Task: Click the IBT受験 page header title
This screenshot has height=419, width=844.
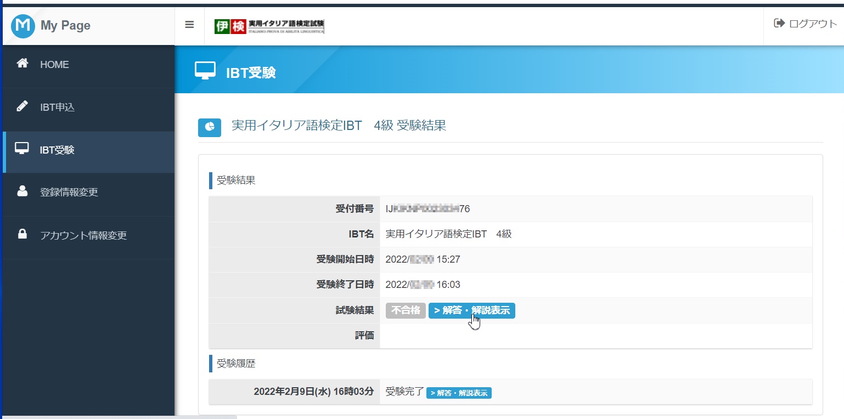Action: tap(251, 73)
